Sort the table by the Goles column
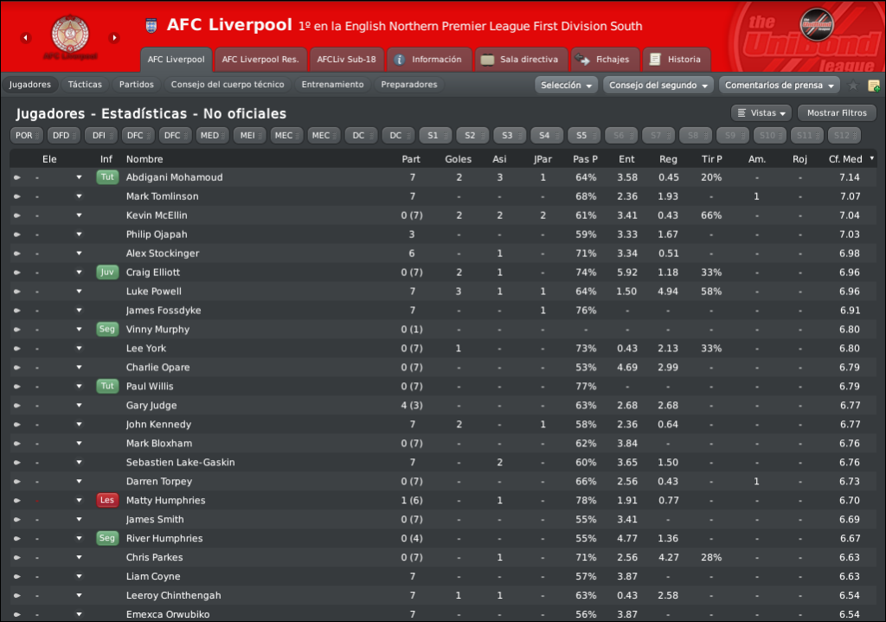The width and height of the screenshot is (886, 622). pyautogui.click(x=459, y=159)
